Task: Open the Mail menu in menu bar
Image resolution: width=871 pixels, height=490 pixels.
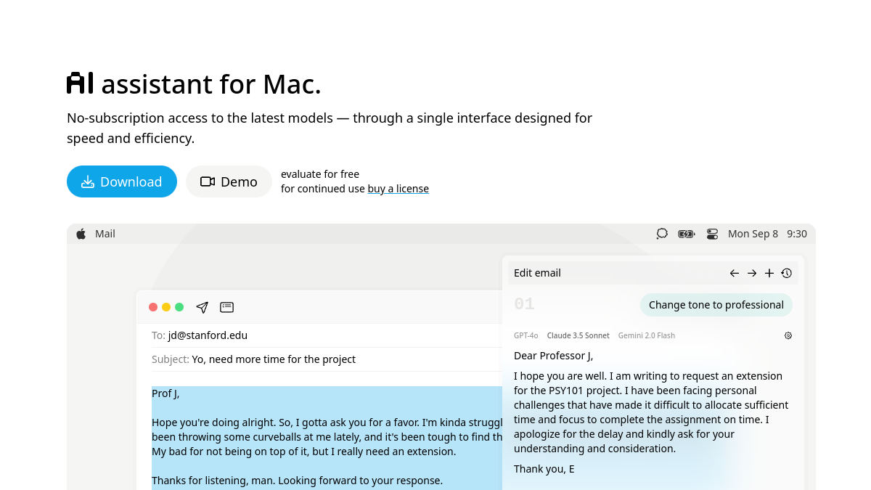Action: [105, 234]
